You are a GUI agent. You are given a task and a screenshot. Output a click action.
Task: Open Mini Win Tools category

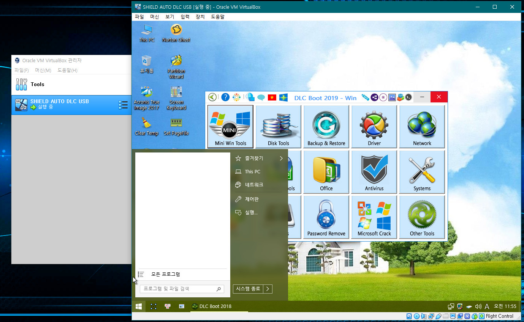click(x=230, y=127)
